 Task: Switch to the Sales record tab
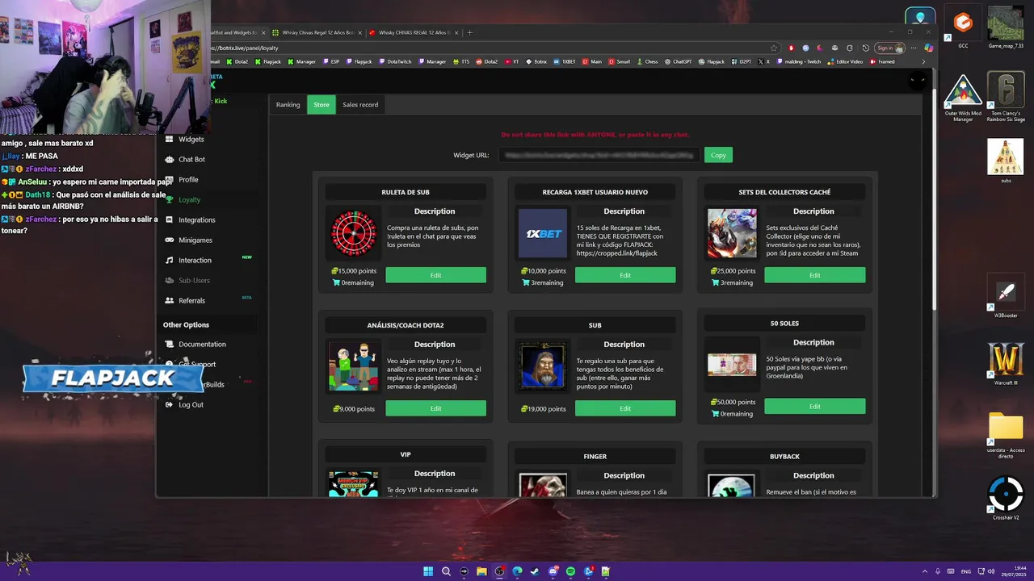(360, 105)
